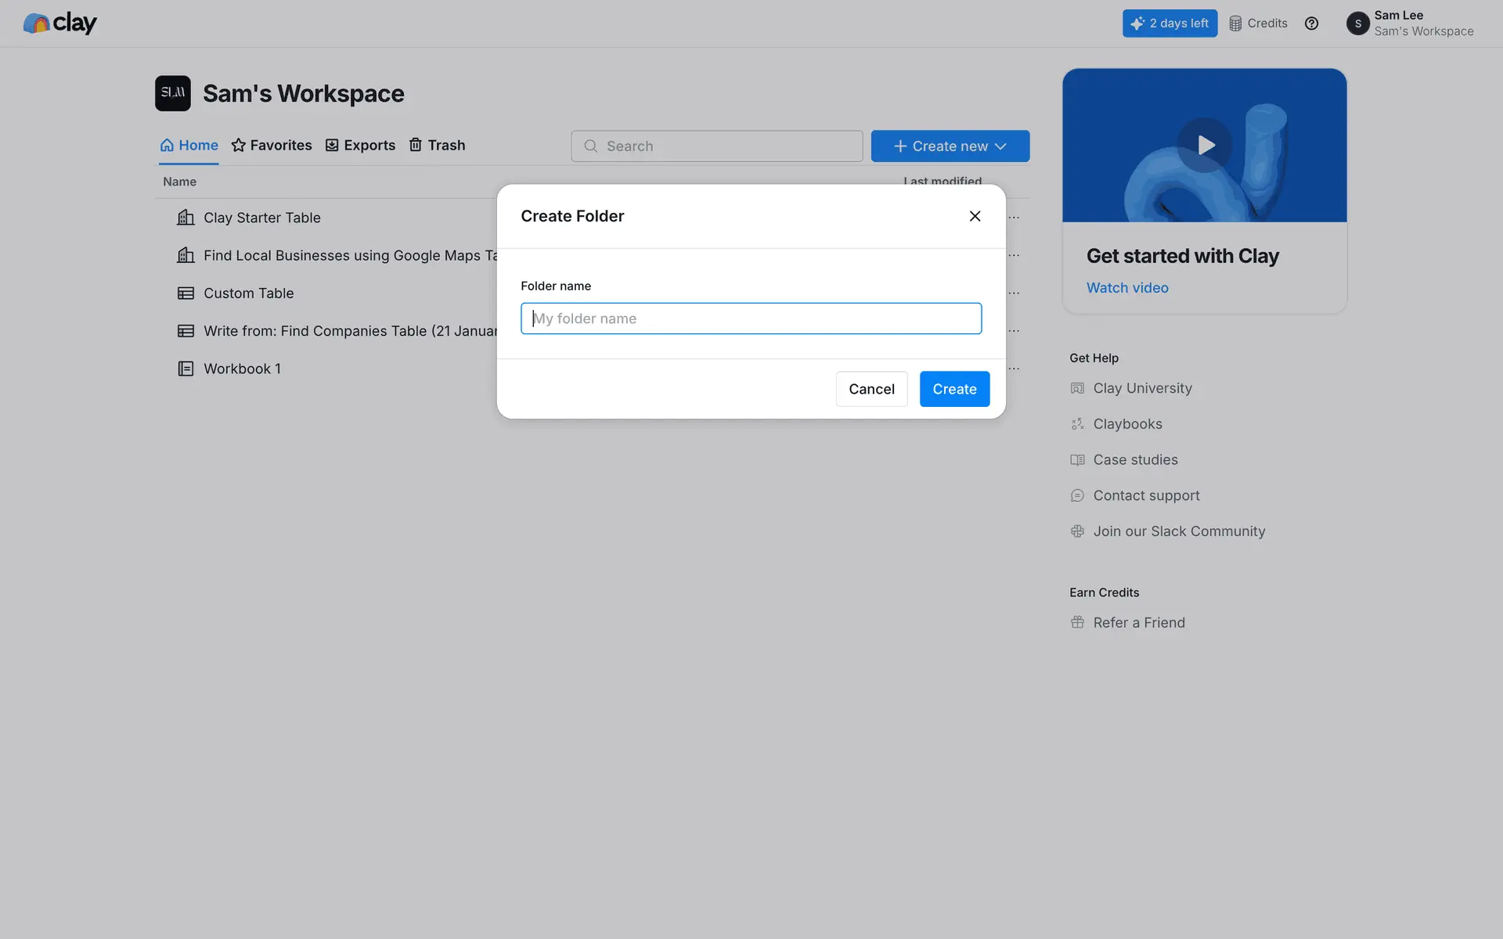Click the Custom Table icon
1503x939 pixels.
[x=186, y=293]
